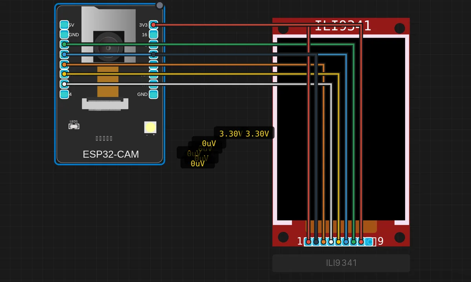
Task: Select the ILI9341 pin with the yellow wire
Action: 338,242
